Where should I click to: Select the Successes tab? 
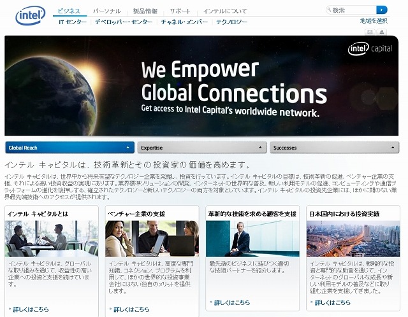point(334,148)
